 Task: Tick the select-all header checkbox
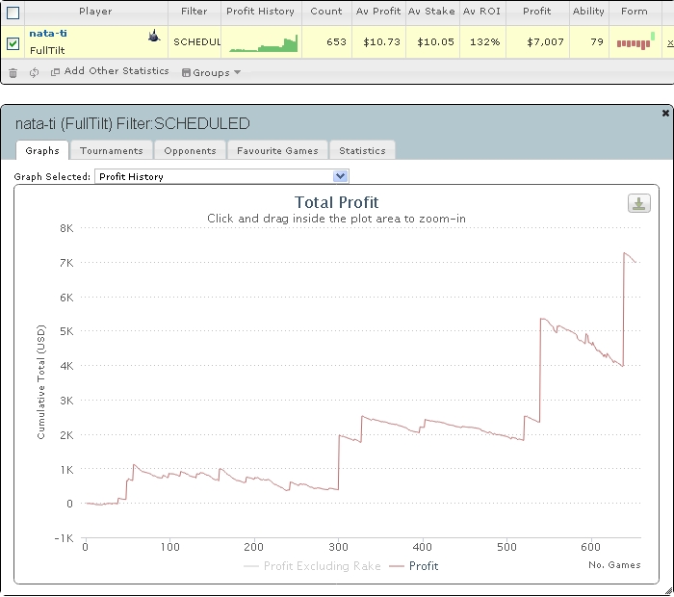[13, 13]
